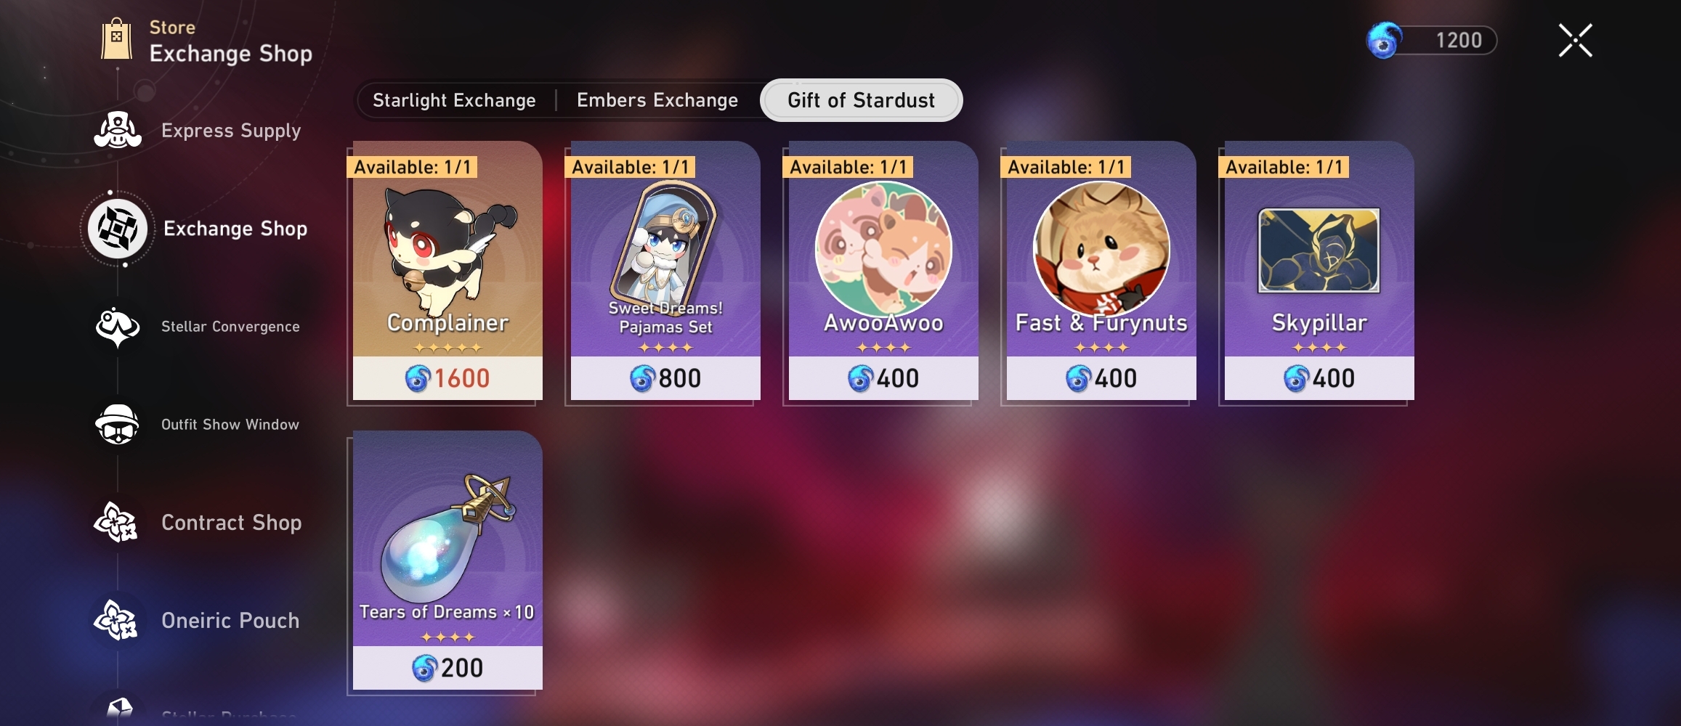Switch to Embers Exchange tab
This screenshot has height=726, width=1681.
tap(657, 100)
